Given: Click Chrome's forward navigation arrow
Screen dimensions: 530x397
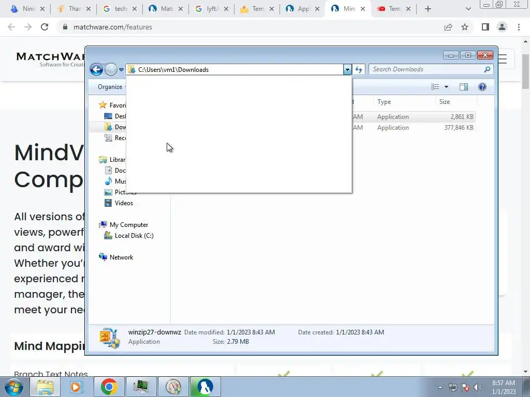Looking at the screenshot, I should (x=28, y=27).
